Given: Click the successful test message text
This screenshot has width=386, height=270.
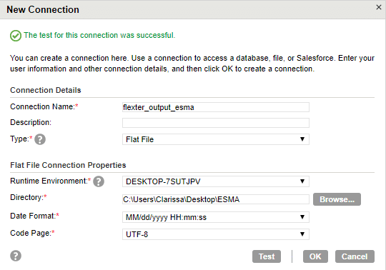Looking at the screenshot, I should click(99, 35).
